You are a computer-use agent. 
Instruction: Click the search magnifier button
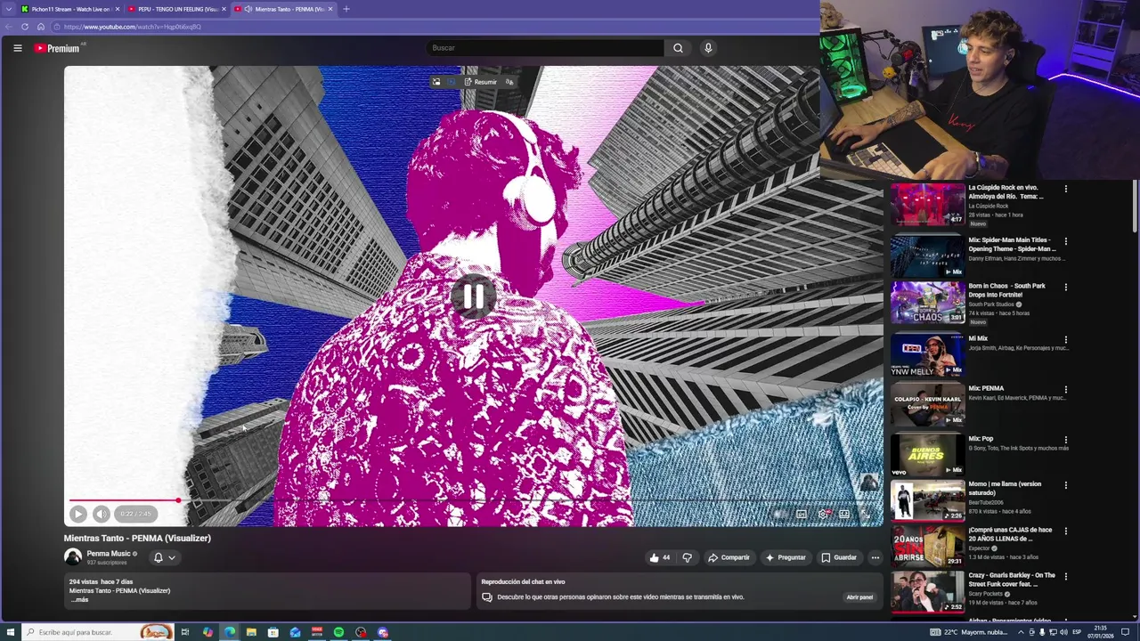click(x=678, y=48)
